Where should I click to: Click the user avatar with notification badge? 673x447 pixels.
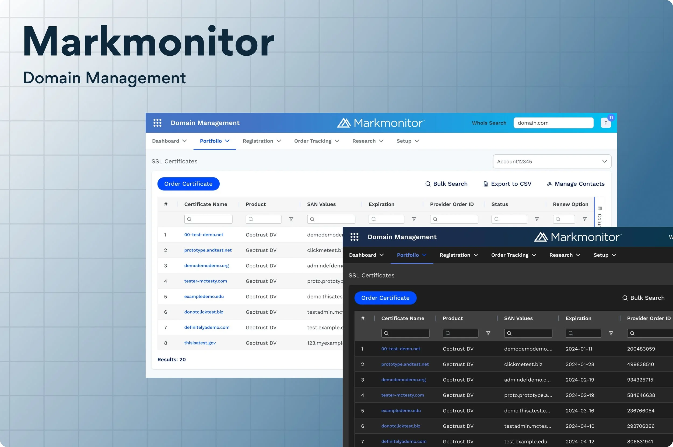click(x=605, y=123)
